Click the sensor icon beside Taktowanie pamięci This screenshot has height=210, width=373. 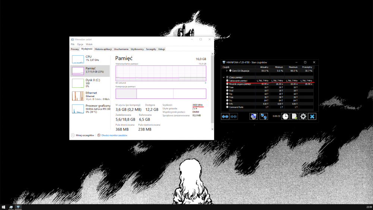tap(227, 81)
